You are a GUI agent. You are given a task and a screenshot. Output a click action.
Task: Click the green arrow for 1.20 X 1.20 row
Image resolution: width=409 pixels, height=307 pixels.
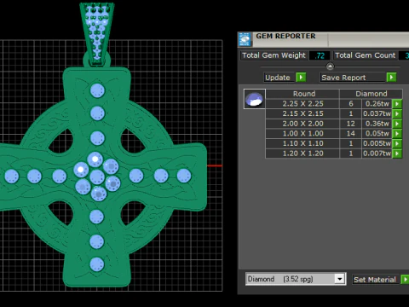[x=397, y=153]
